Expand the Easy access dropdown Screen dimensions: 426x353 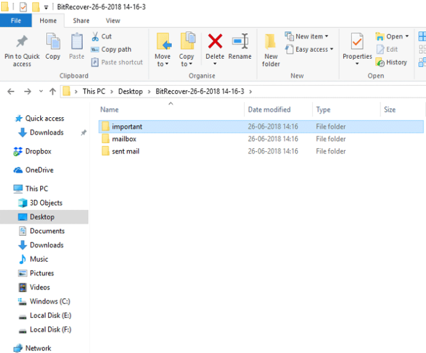tap(332, 49)
